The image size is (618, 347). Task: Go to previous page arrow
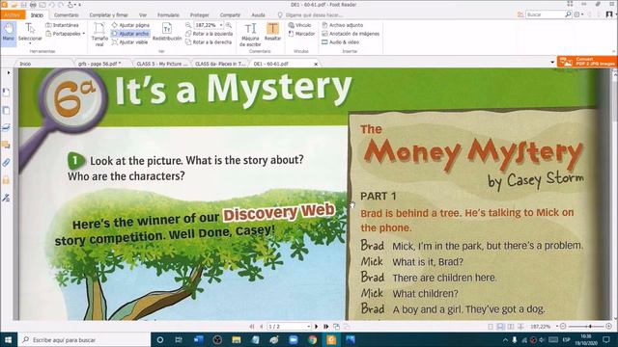pyautogui.click(x=261, y=327)
